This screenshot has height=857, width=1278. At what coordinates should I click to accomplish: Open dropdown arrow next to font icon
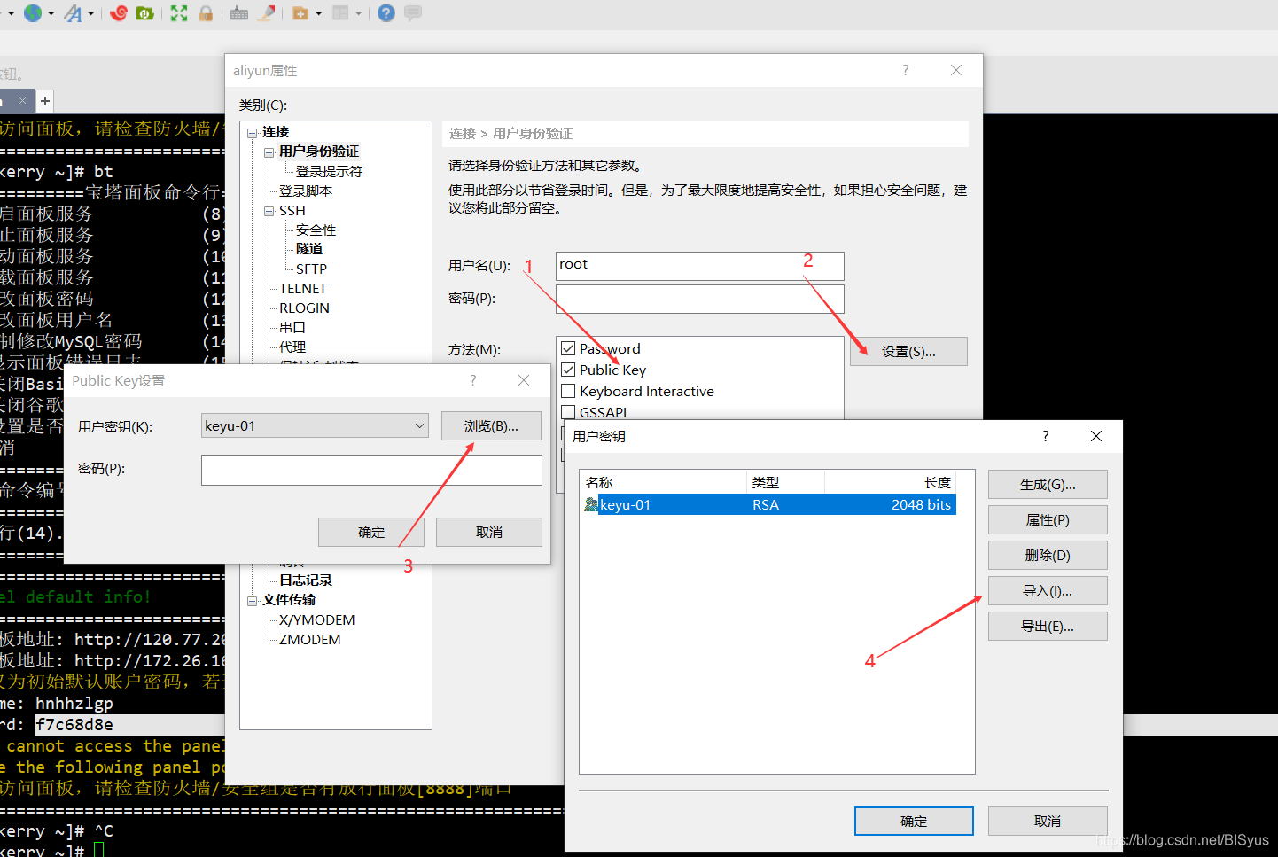pos(90,13)
